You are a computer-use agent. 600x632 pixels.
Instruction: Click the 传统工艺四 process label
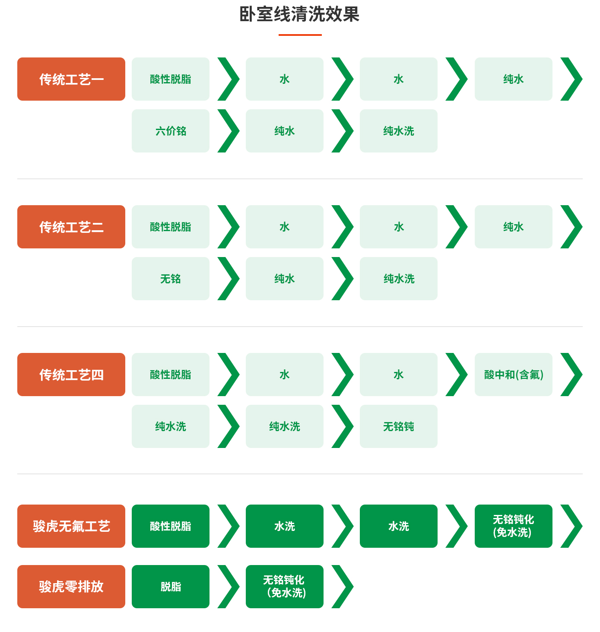[x=71, y=375]
